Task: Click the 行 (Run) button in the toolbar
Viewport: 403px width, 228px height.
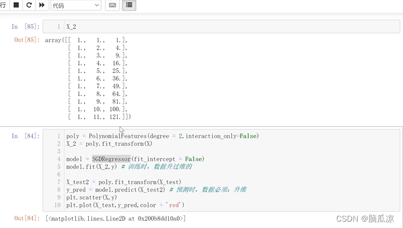Action: 4,5
